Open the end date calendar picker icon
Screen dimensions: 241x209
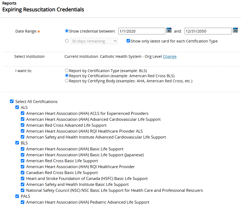pos(235,30)
